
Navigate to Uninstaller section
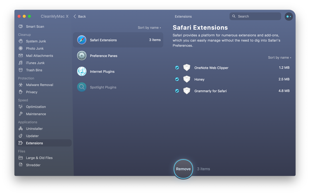coord(34,129)
